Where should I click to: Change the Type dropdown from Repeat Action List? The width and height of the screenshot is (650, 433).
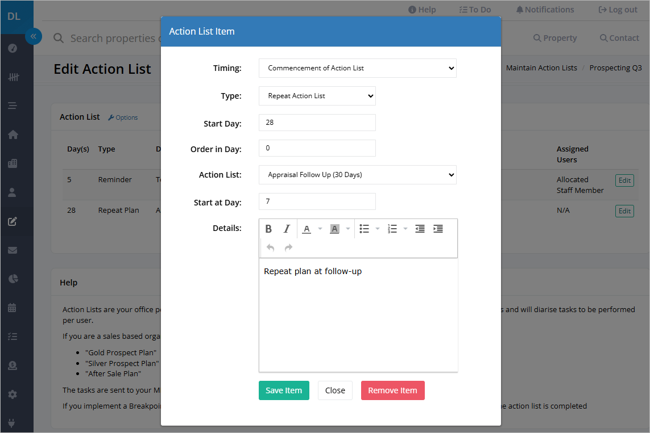(317, 95)
